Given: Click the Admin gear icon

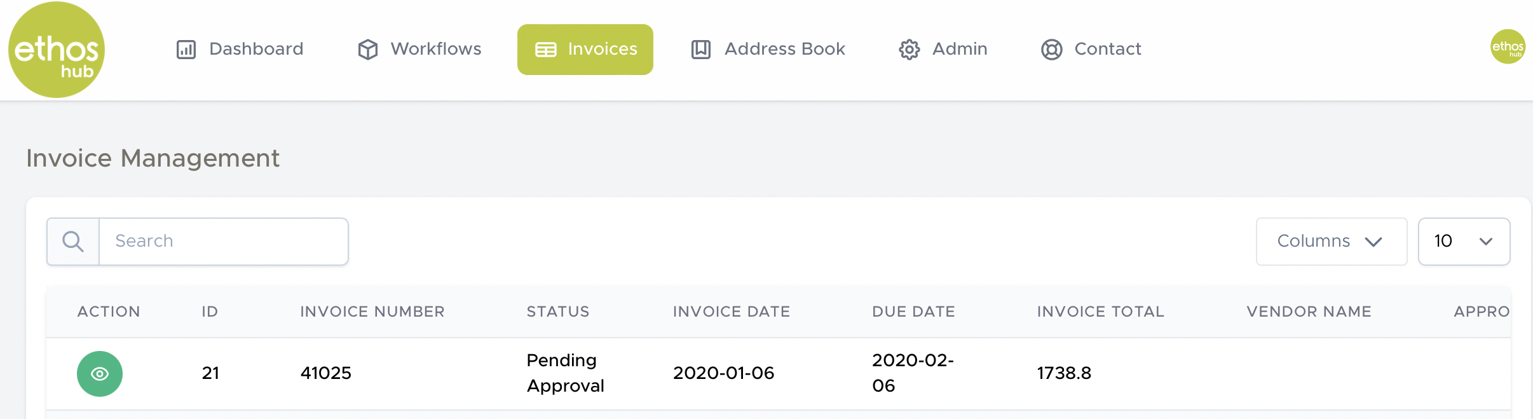Looking at the screenshot, I should (910, 50).
